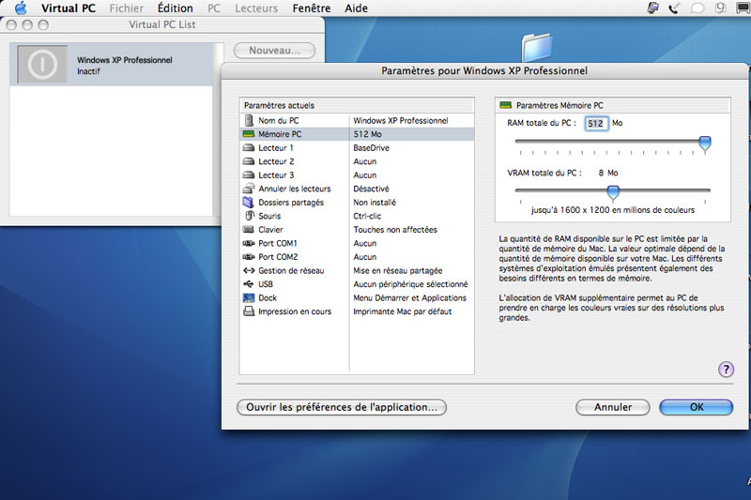Click the value Aucun périphérique sélectionné
751x500 pixels.
pyautogui.click(x=410, y=284)
